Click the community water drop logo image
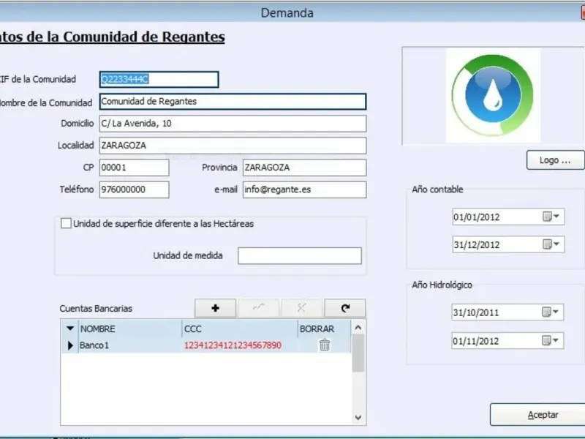Image resolution: width=585 pixels, height=439 pixels. point(493,95)
